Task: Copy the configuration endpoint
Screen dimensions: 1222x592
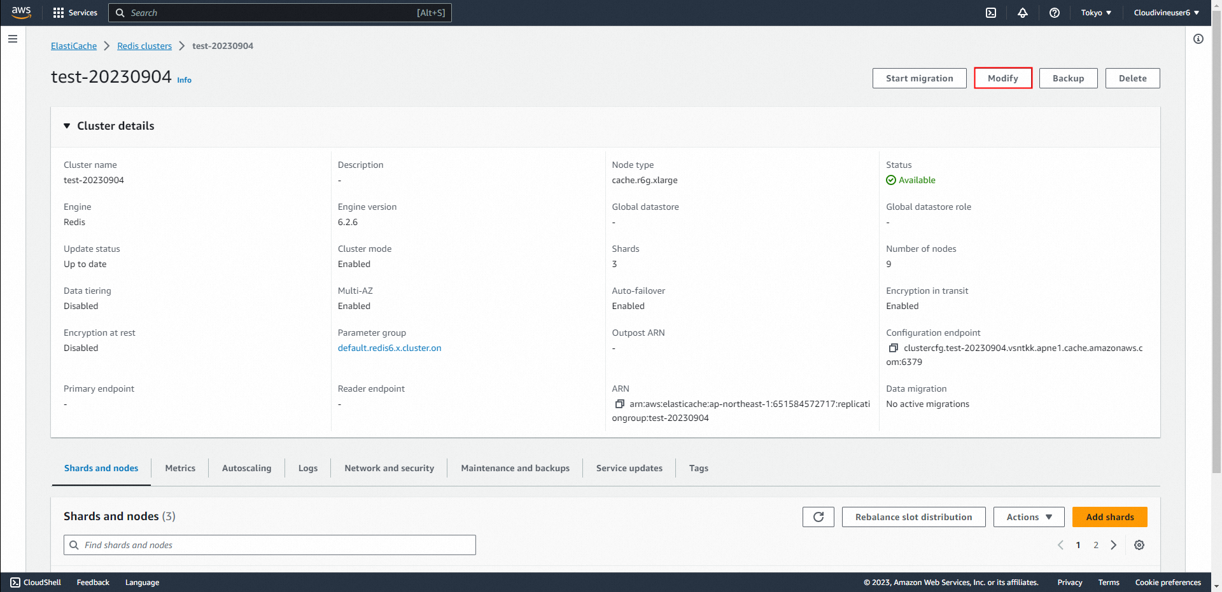Action: 893,348
